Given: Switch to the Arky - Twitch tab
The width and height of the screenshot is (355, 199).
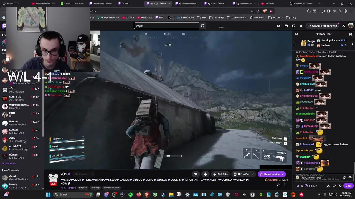Looking at the screenshot, I should click(x=215, y=4).
